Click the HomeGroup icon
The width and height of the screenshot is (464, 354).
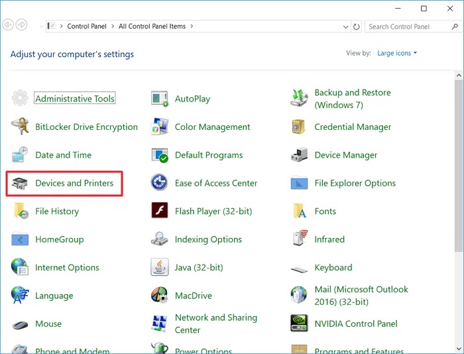click(20, 239)
